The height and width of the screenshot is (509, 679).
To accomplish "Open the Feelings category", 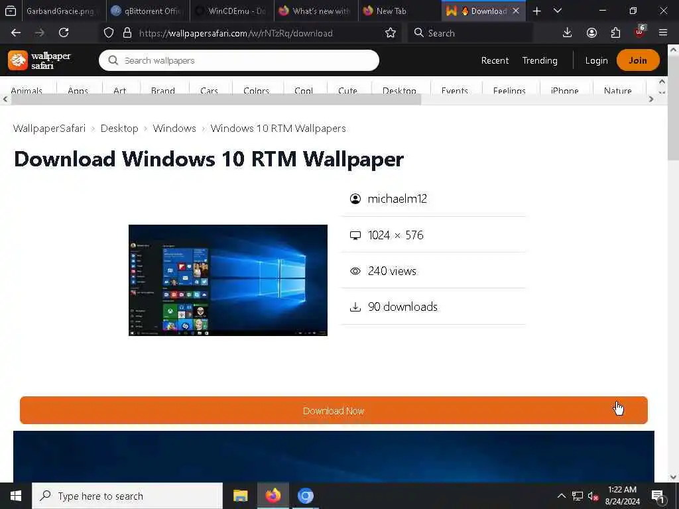I will click(x=509, y=90).
